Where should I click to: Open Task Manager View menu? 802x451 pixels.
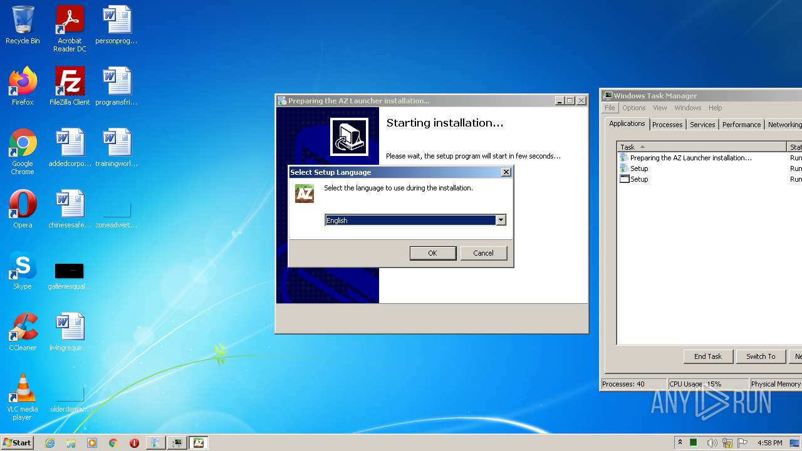click(x=660, y=108)
